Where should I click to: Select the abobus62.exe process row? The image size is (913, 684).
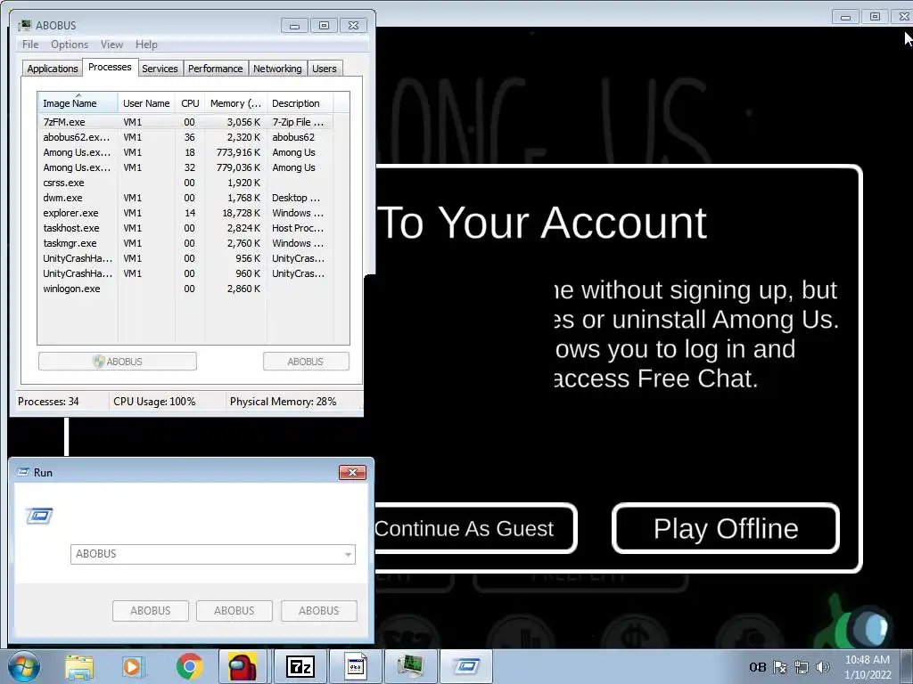coord(186,137)
